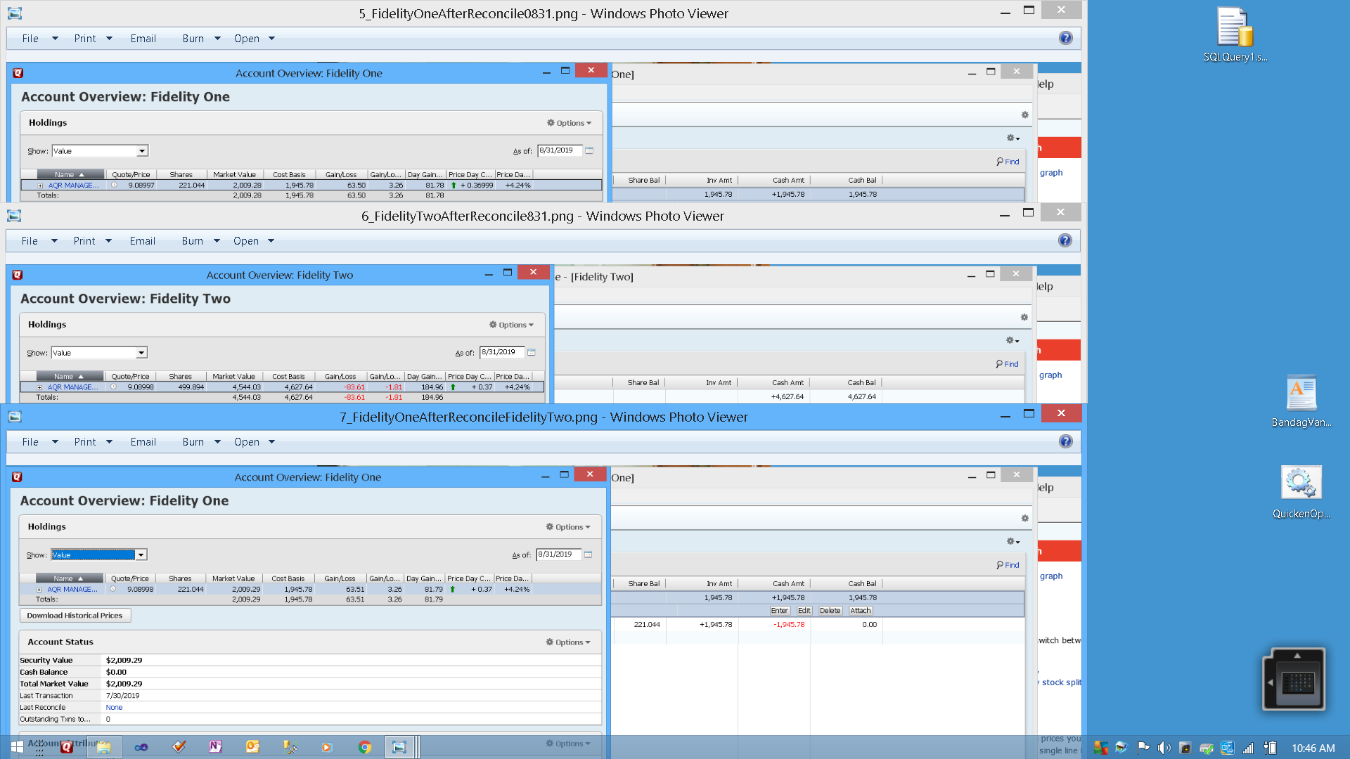Click Outlook icon in taskbar
Image resolution: width=1350 pixels, height=759 pixels.
coord(252,747)
